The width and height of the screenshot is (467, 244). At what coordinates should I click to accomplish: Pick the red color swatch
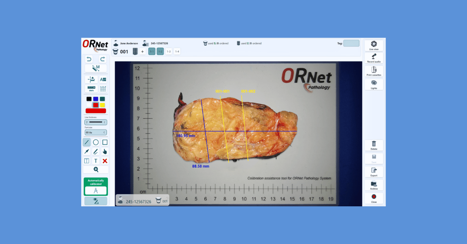tap(96, 105)
